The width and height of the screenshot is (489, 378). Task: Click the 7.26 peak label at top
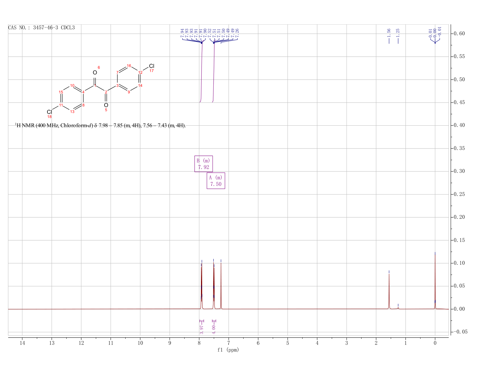pos(237,33)
